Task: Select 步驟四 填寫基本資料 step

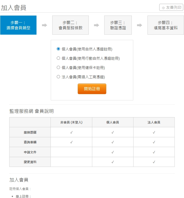Action: click(165, 25)
